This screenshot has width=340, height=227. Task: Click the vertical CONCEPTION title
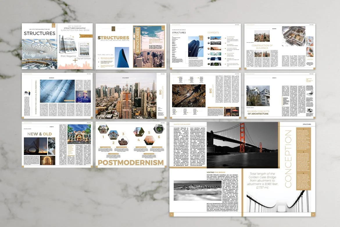pos(288,159)
